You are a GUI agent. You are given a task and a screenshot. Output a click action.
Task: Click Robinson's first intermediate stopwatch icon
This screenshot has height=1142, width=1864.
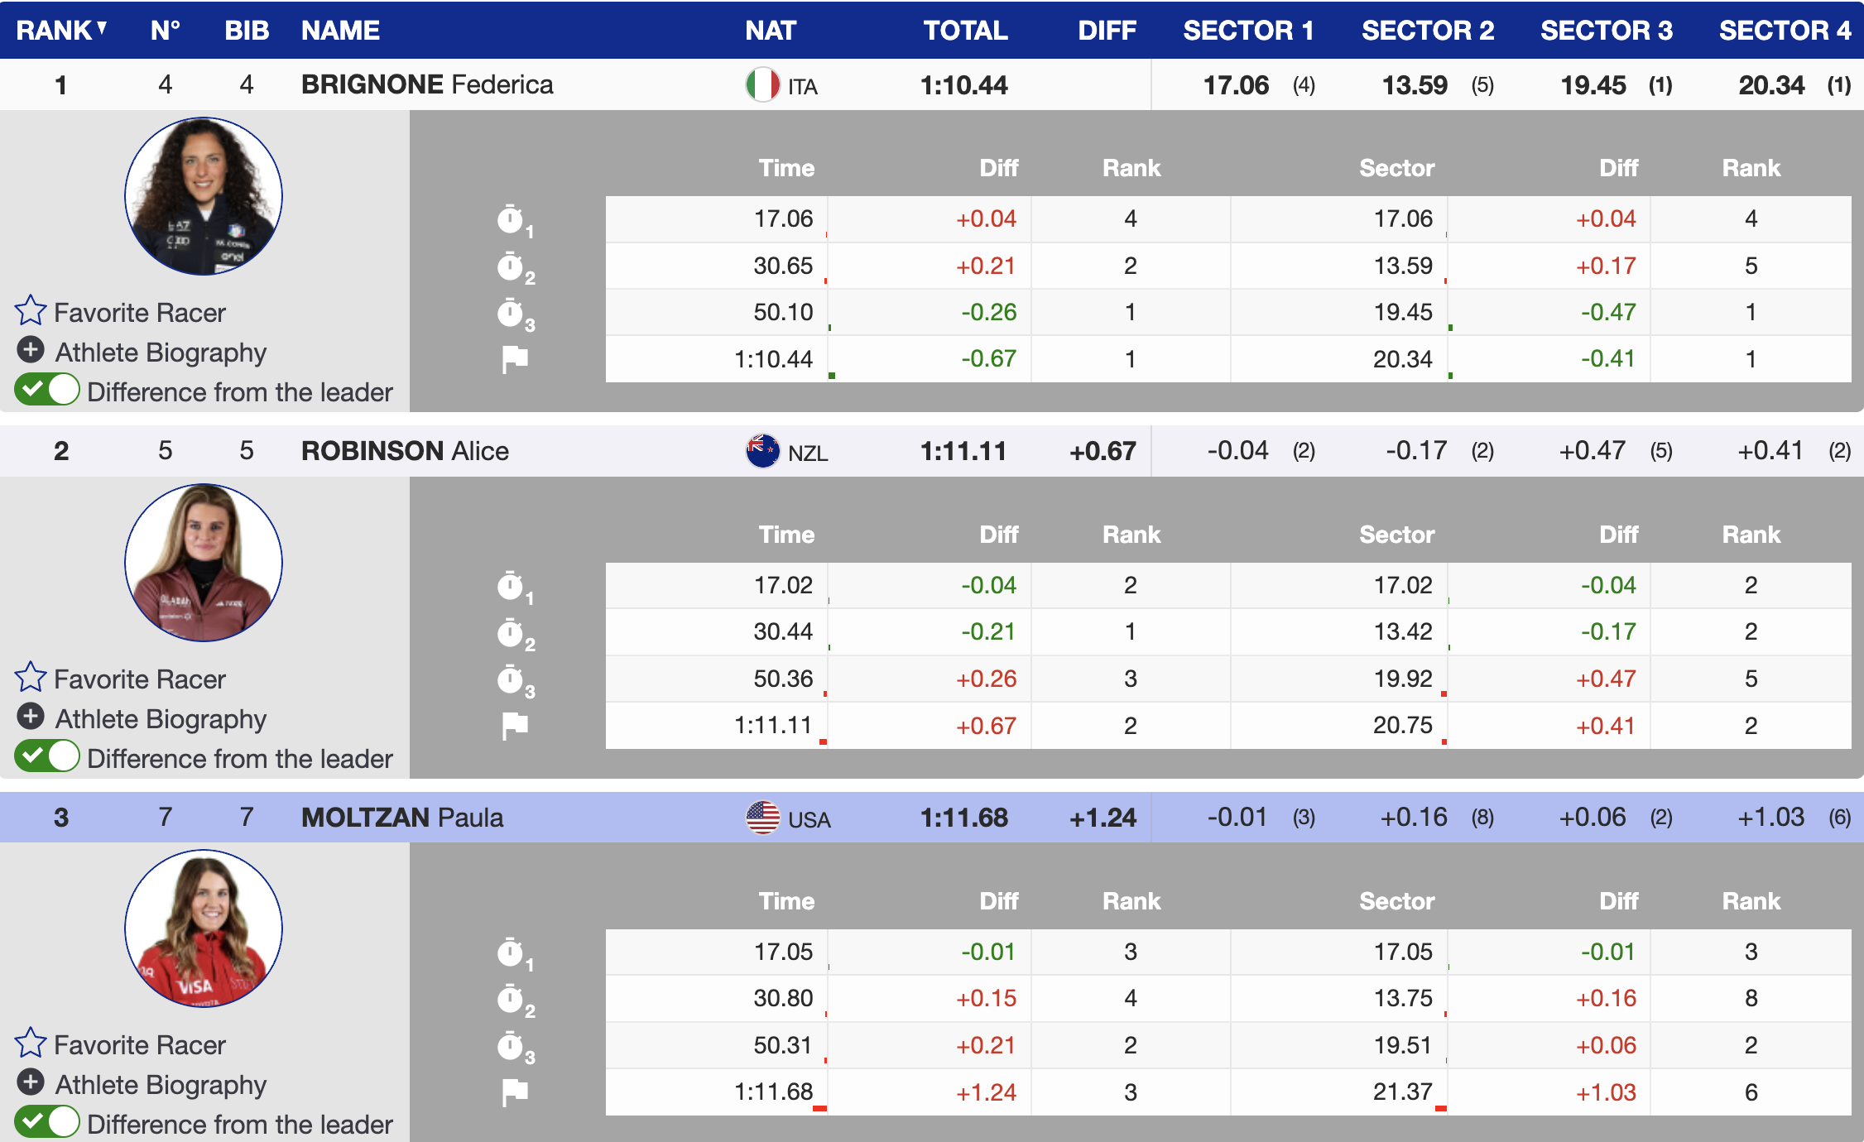pyautogui.click(x=512, y=587)
